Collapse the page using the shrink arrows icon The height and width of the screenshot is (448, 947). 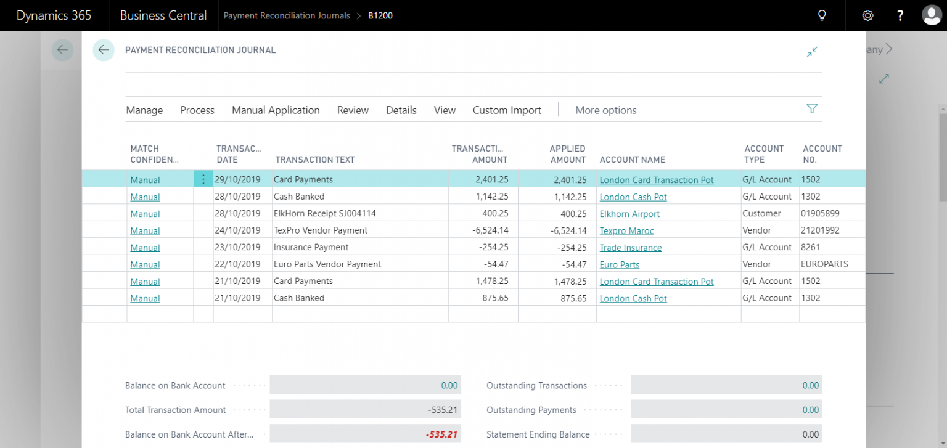[812, 52]
